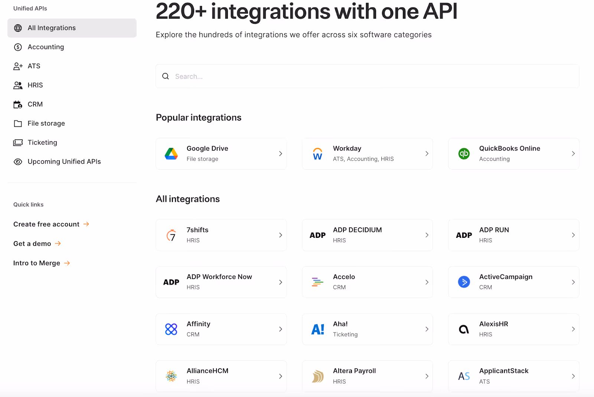594x397 pixels.
Task: Click the chevron on the 7shifts card
Action: (x=281, y=235)
